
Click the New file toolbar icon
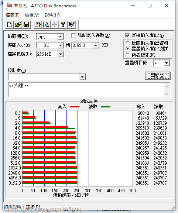(9, 25)
